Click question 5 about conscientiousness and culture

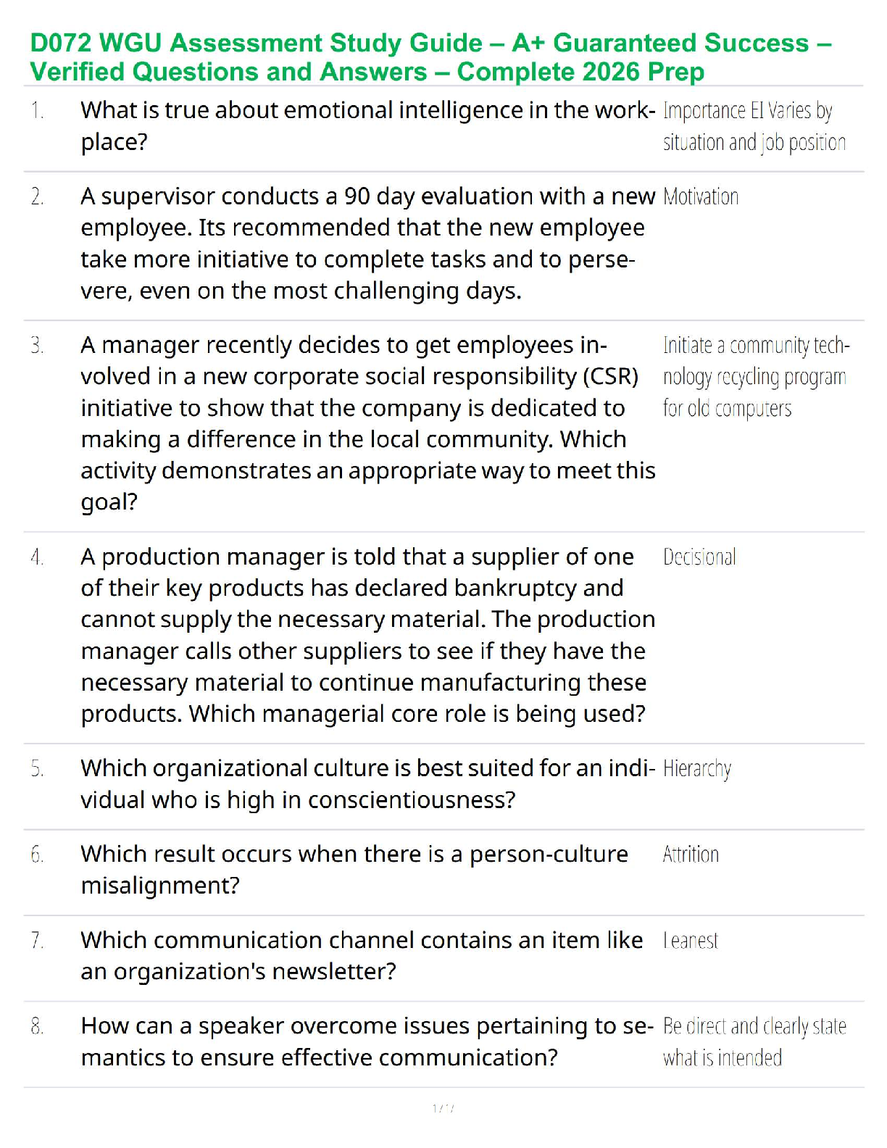pos(367,784)
